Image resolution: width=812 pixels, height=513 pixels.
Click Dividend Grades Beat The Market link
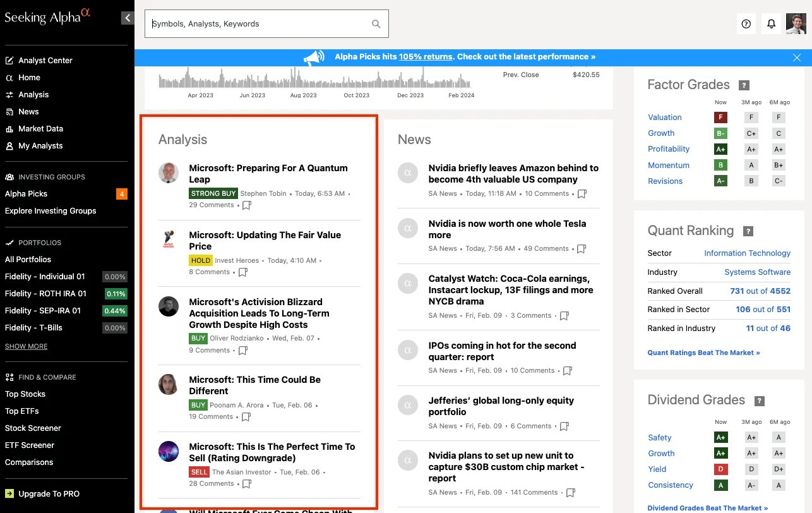pyautogui.click(x=708, y=508)
